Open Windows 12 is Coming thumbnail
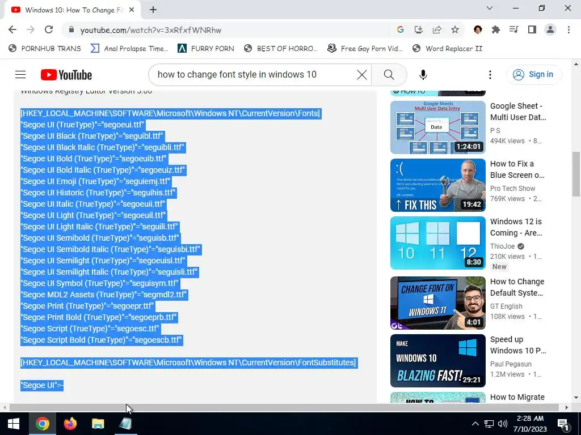 point(437,243)
